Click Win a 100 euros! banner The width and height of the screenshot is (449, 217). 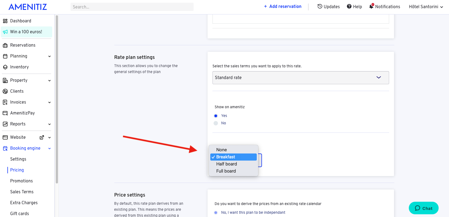(27, 32)
